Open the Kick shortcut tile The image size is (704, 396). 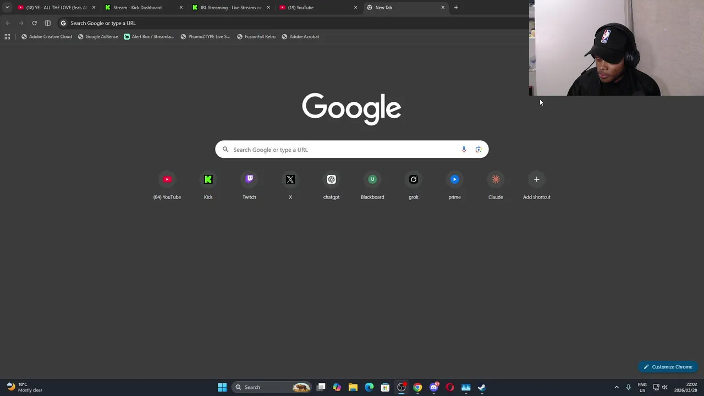click(208, 186)
